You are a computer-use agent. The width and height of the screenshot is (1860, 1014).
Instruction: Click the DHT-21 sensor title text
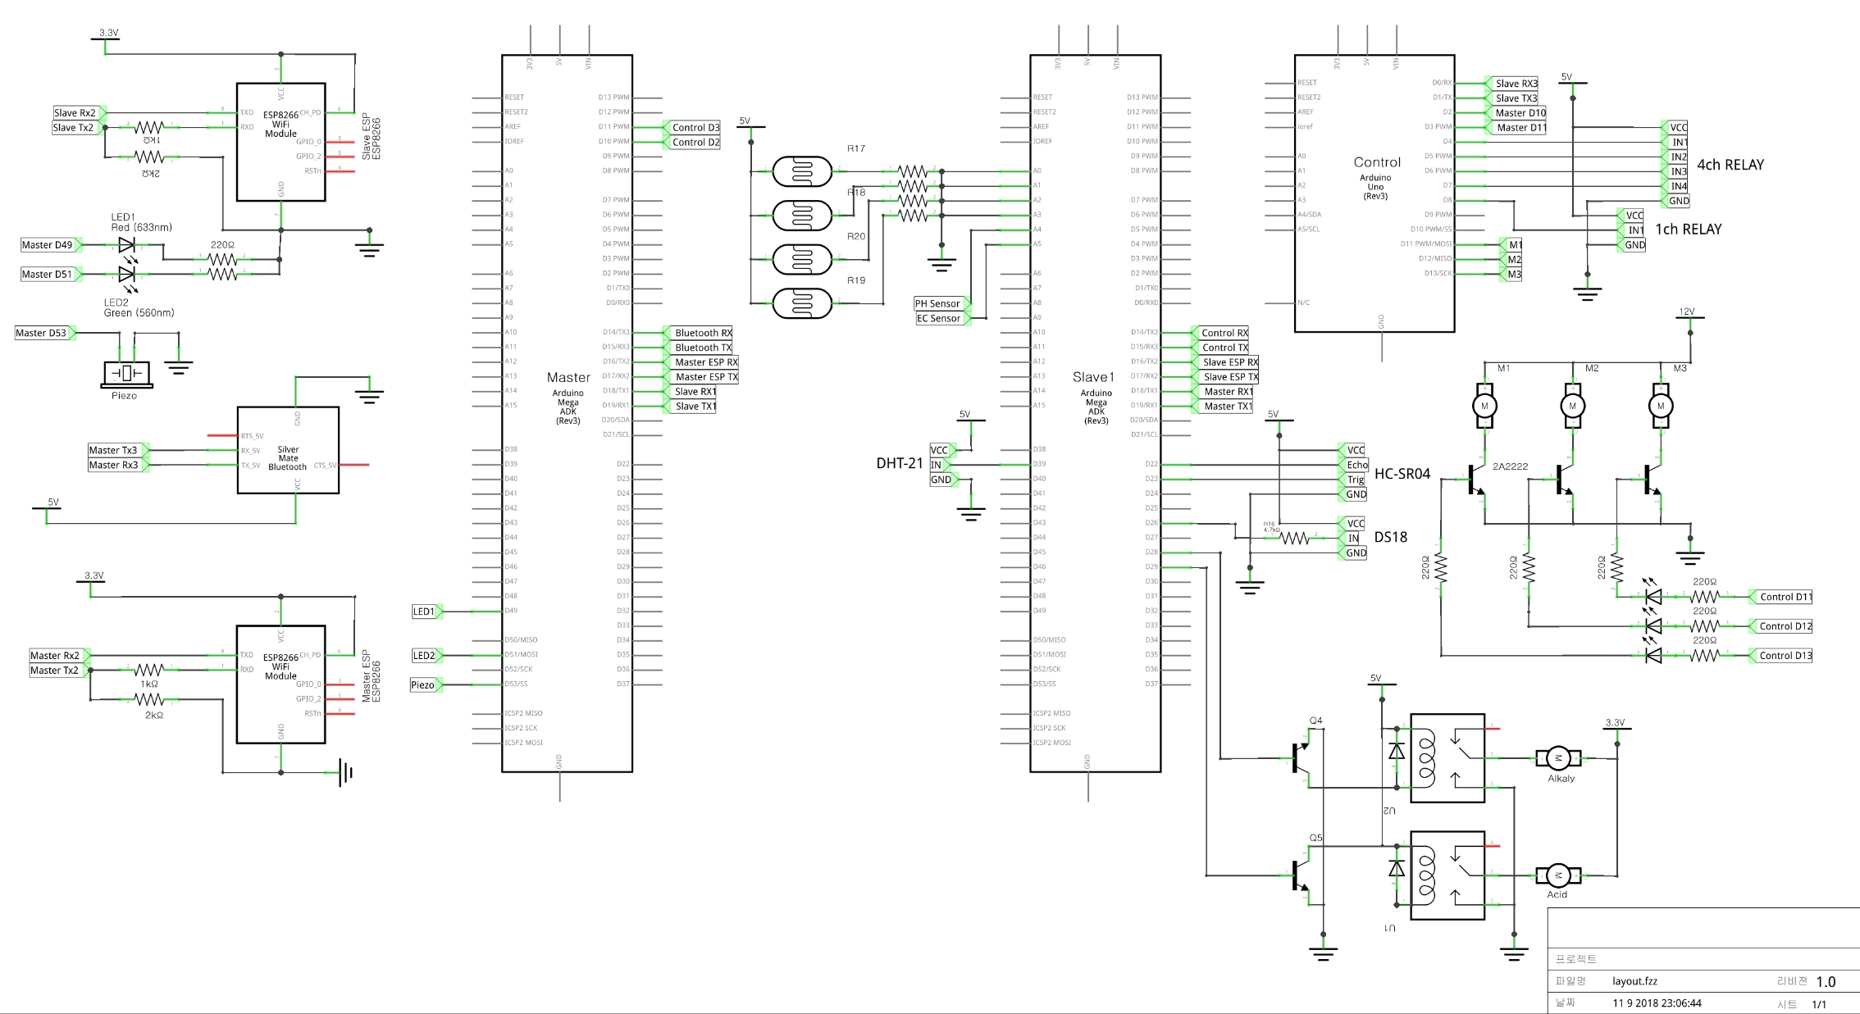[900, 463]
